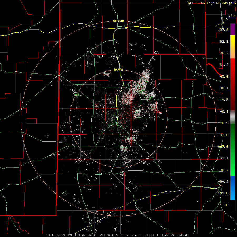Select the -0.9 velocity scale value
This screenshot has height=237, width=237.
[x=224, y=112]
